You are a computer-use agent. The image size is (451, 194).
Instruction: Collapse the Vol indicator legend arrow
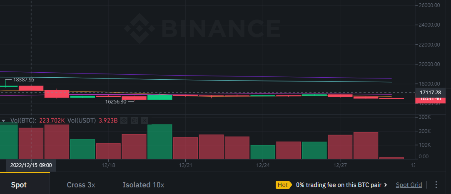point(3,121)
